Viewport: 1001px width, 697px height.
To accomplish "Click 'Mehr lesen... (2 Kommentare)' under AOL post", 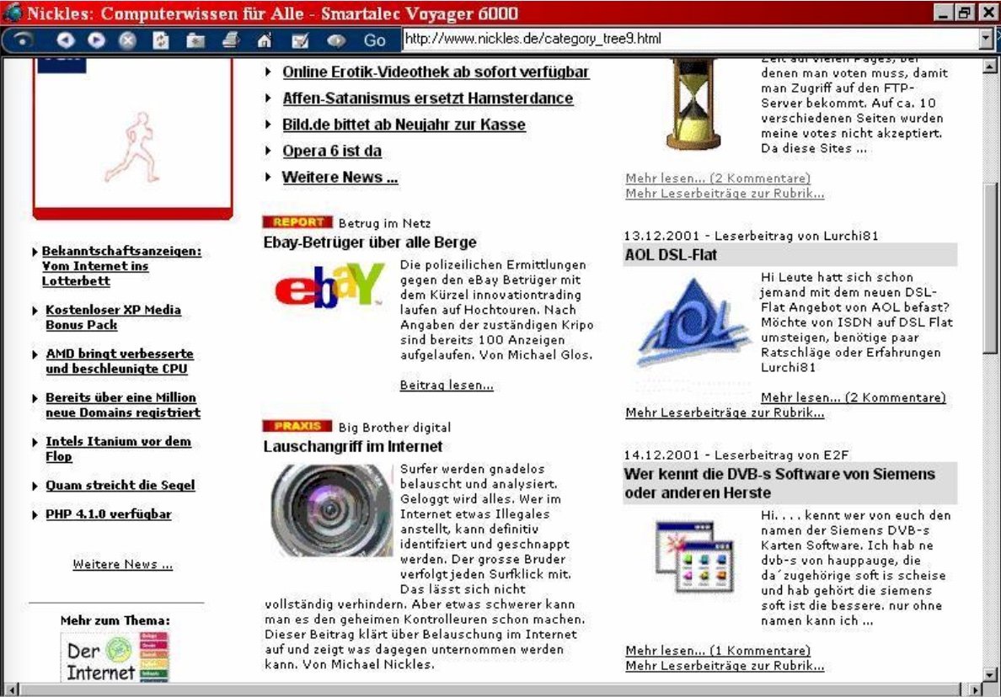I will point(853,397).
